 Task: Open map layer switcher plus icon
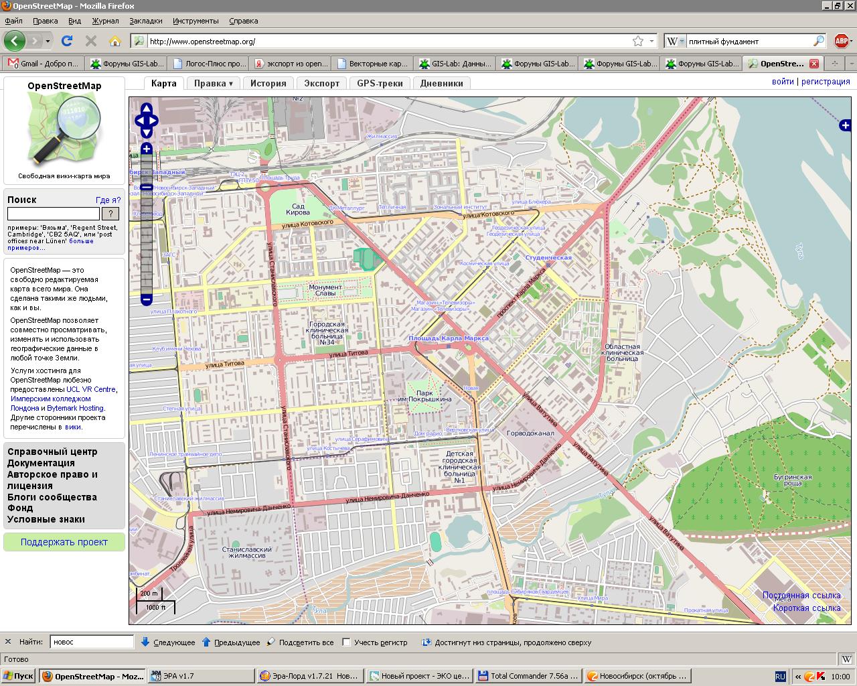[845, 125]
